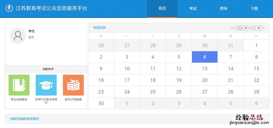Click the green exam score query icon
This screenshot has width=273, height=128.
(x=19, y=85)
